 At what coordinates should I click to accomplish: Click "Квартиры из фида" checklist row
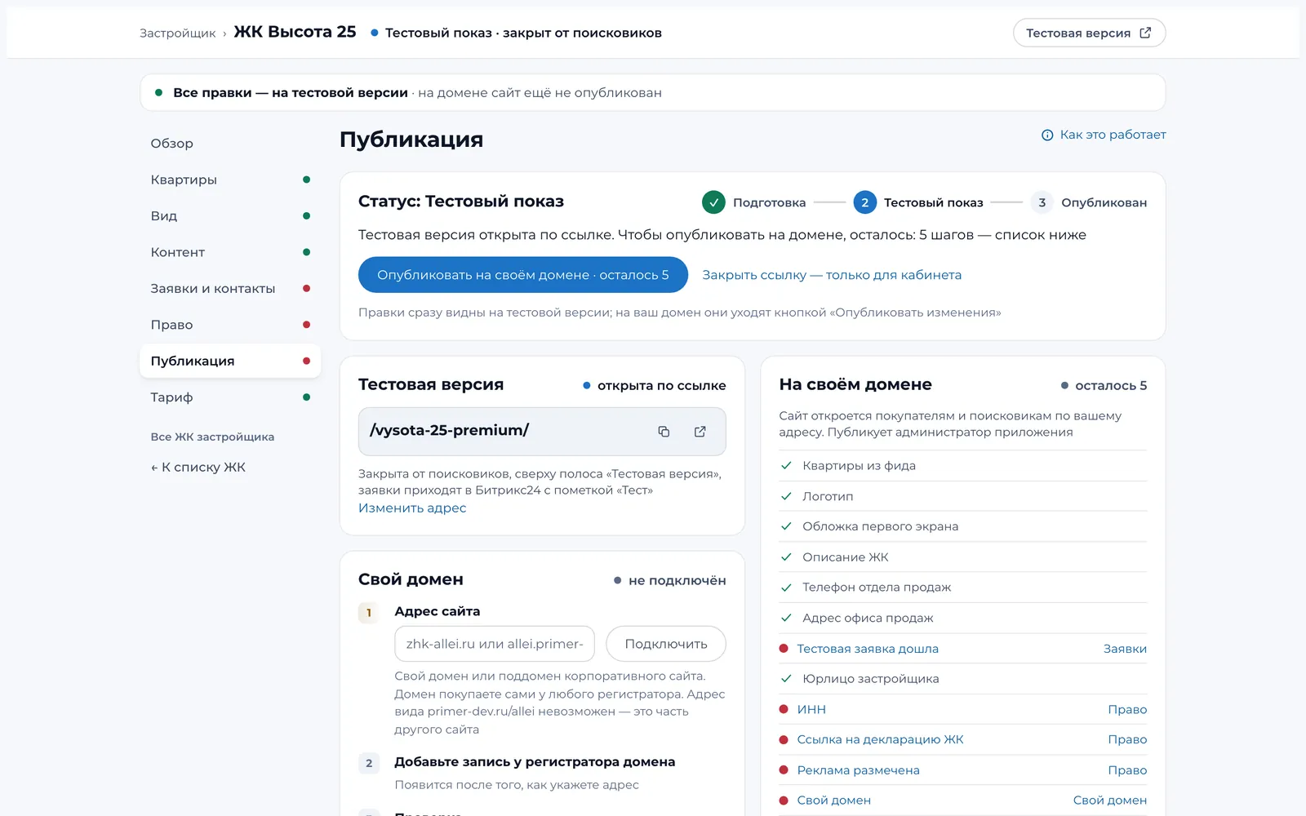(x=963, y=466)
